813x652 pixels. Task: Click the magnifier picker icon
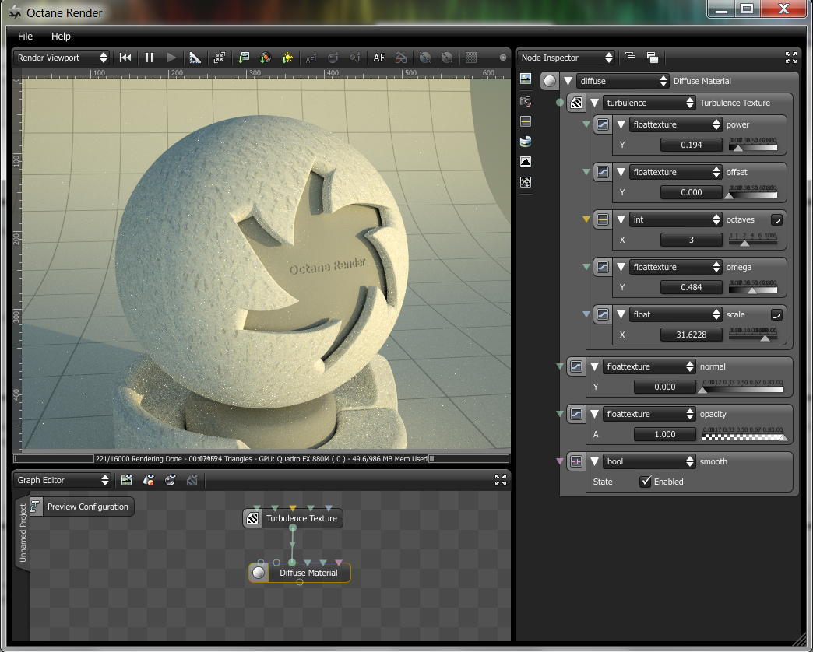click(354, 58)
